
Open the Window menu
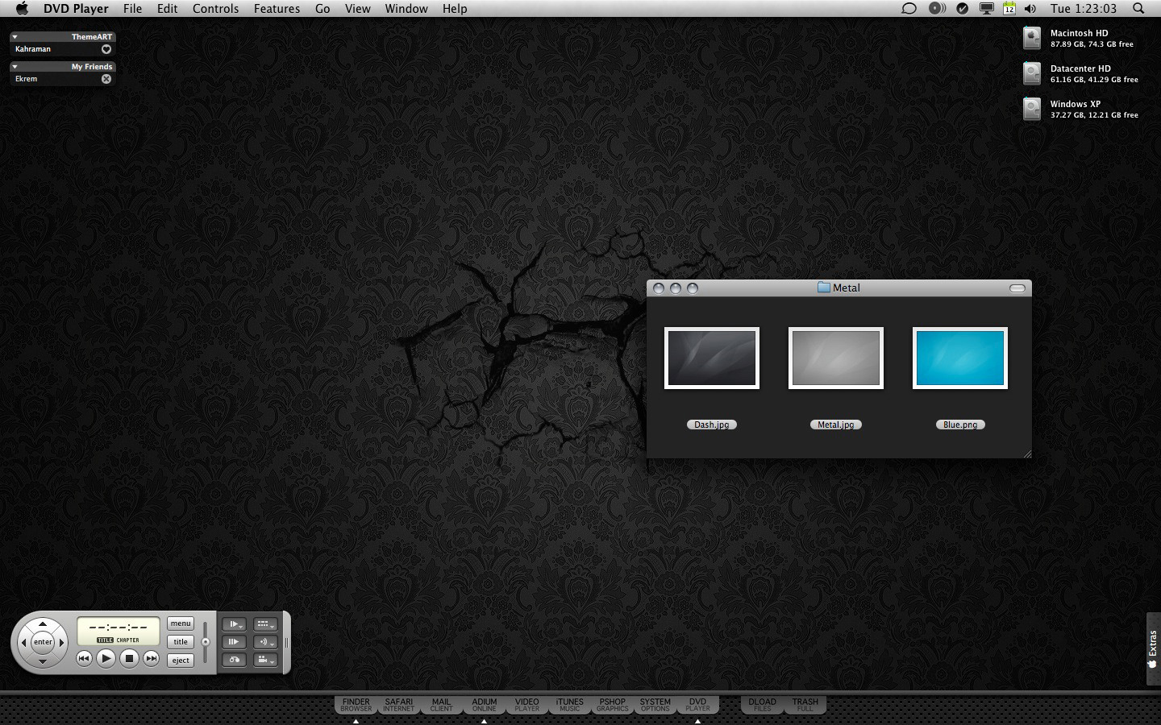(406, 9)
